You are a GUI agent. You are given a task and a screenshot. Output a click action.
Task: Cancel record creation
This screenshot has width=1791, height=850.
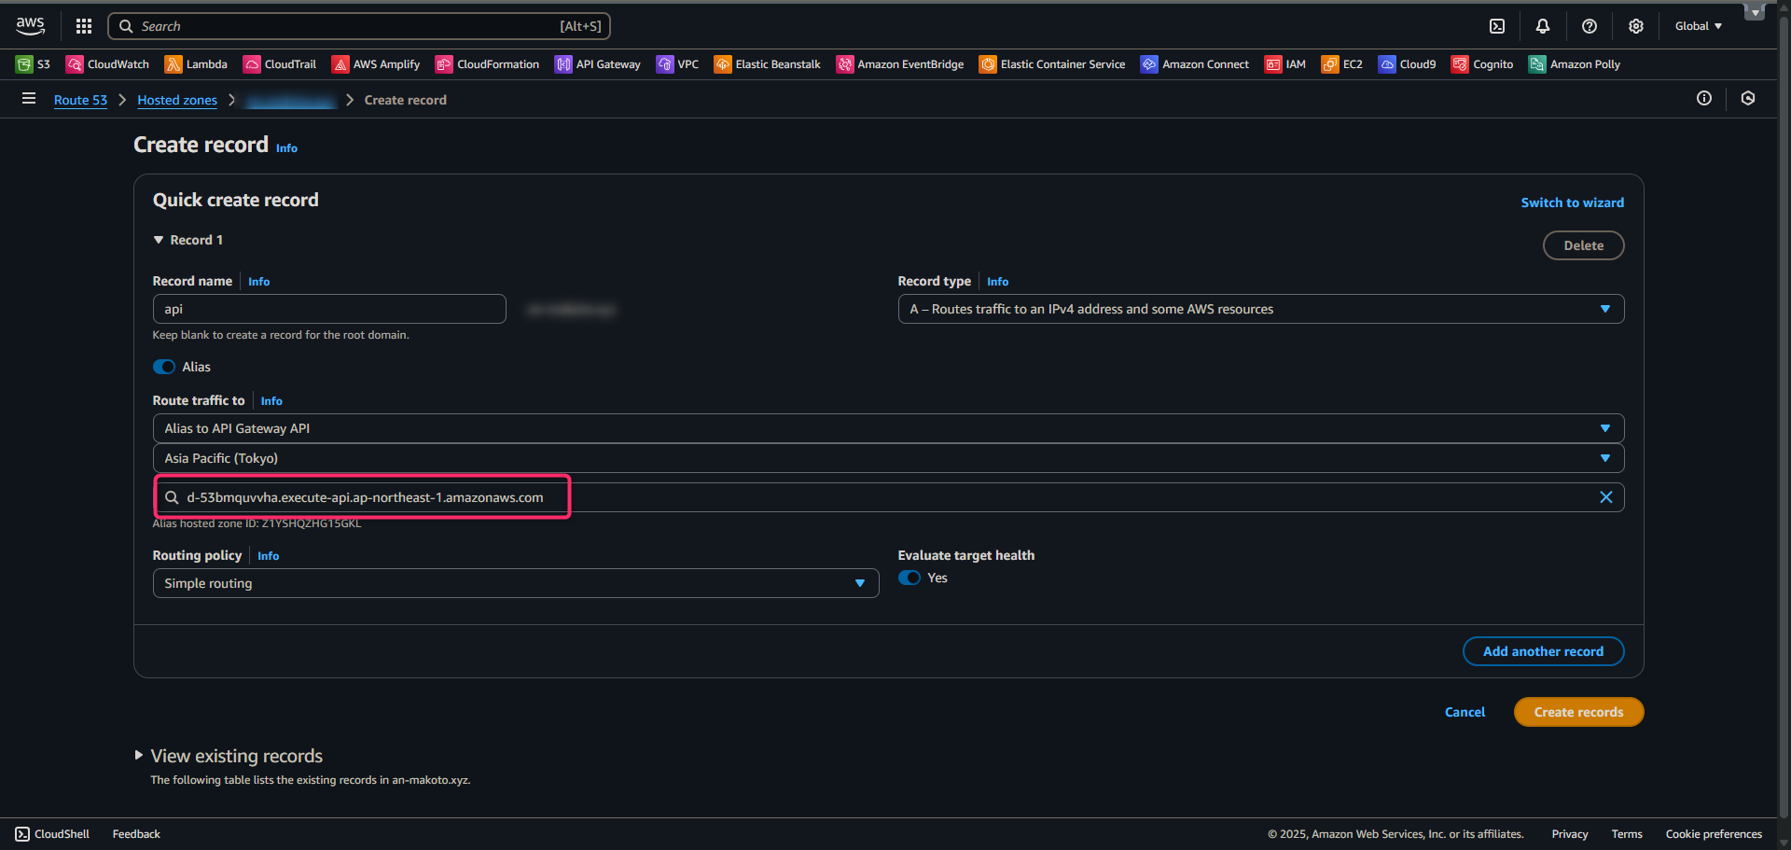pyautogui.click(x=1465, y=712)
